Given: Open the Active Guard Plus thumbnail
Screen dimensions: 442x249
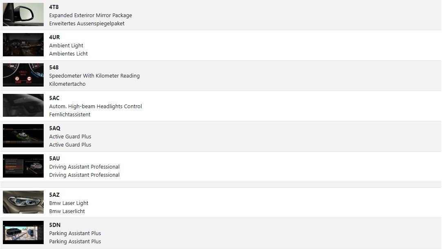Looking at the screenshot, I should (x=23, y=136).
